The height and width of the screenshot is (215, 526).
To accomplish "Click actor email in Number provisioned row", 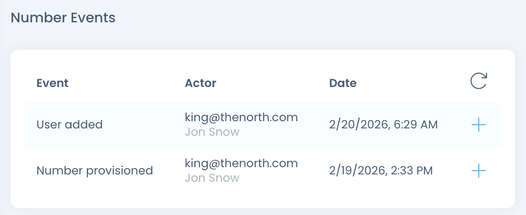I will pyautogui.click(x=241, y=163).
